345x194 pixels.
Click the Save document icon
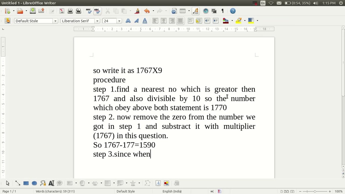tap(33, 11)
